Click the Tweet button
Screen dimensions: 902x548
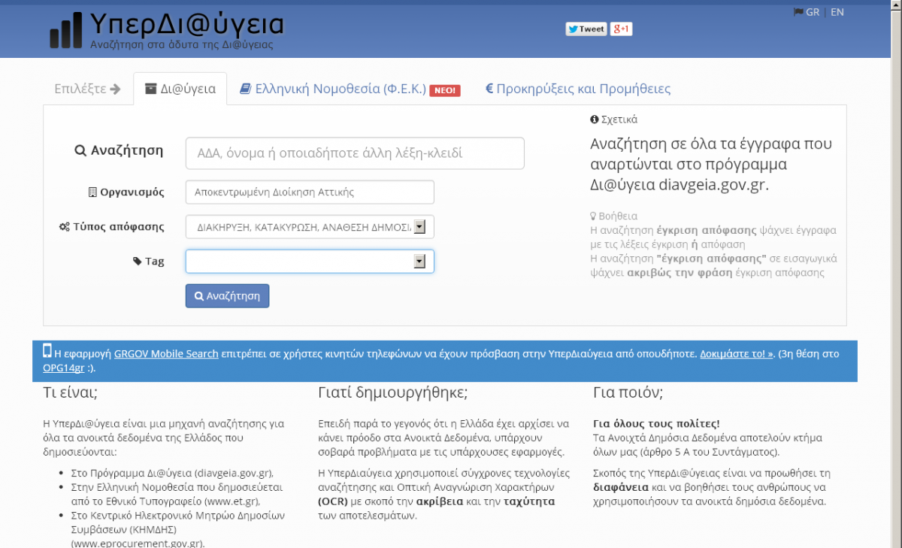click(586, 29)
